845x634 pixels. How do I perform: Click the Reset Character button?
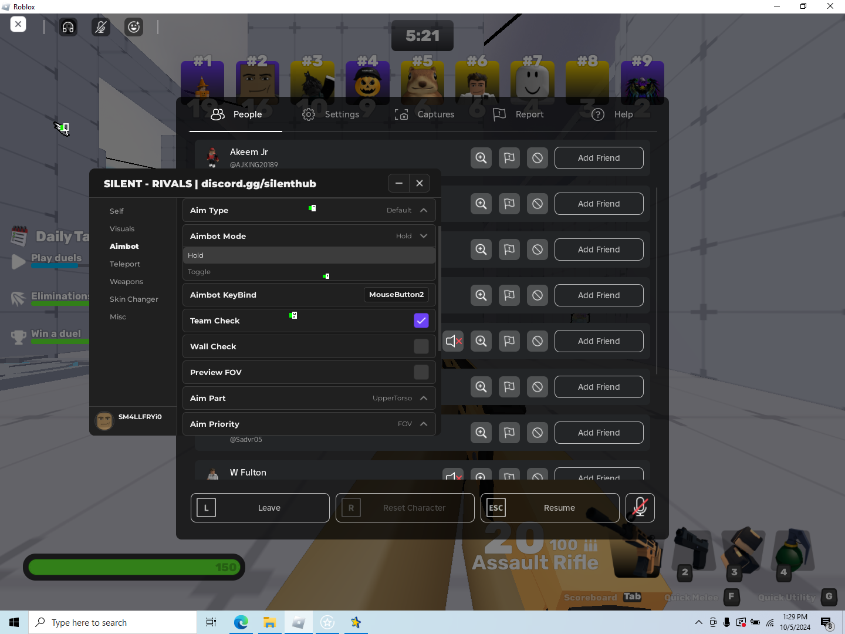point(405,508)
